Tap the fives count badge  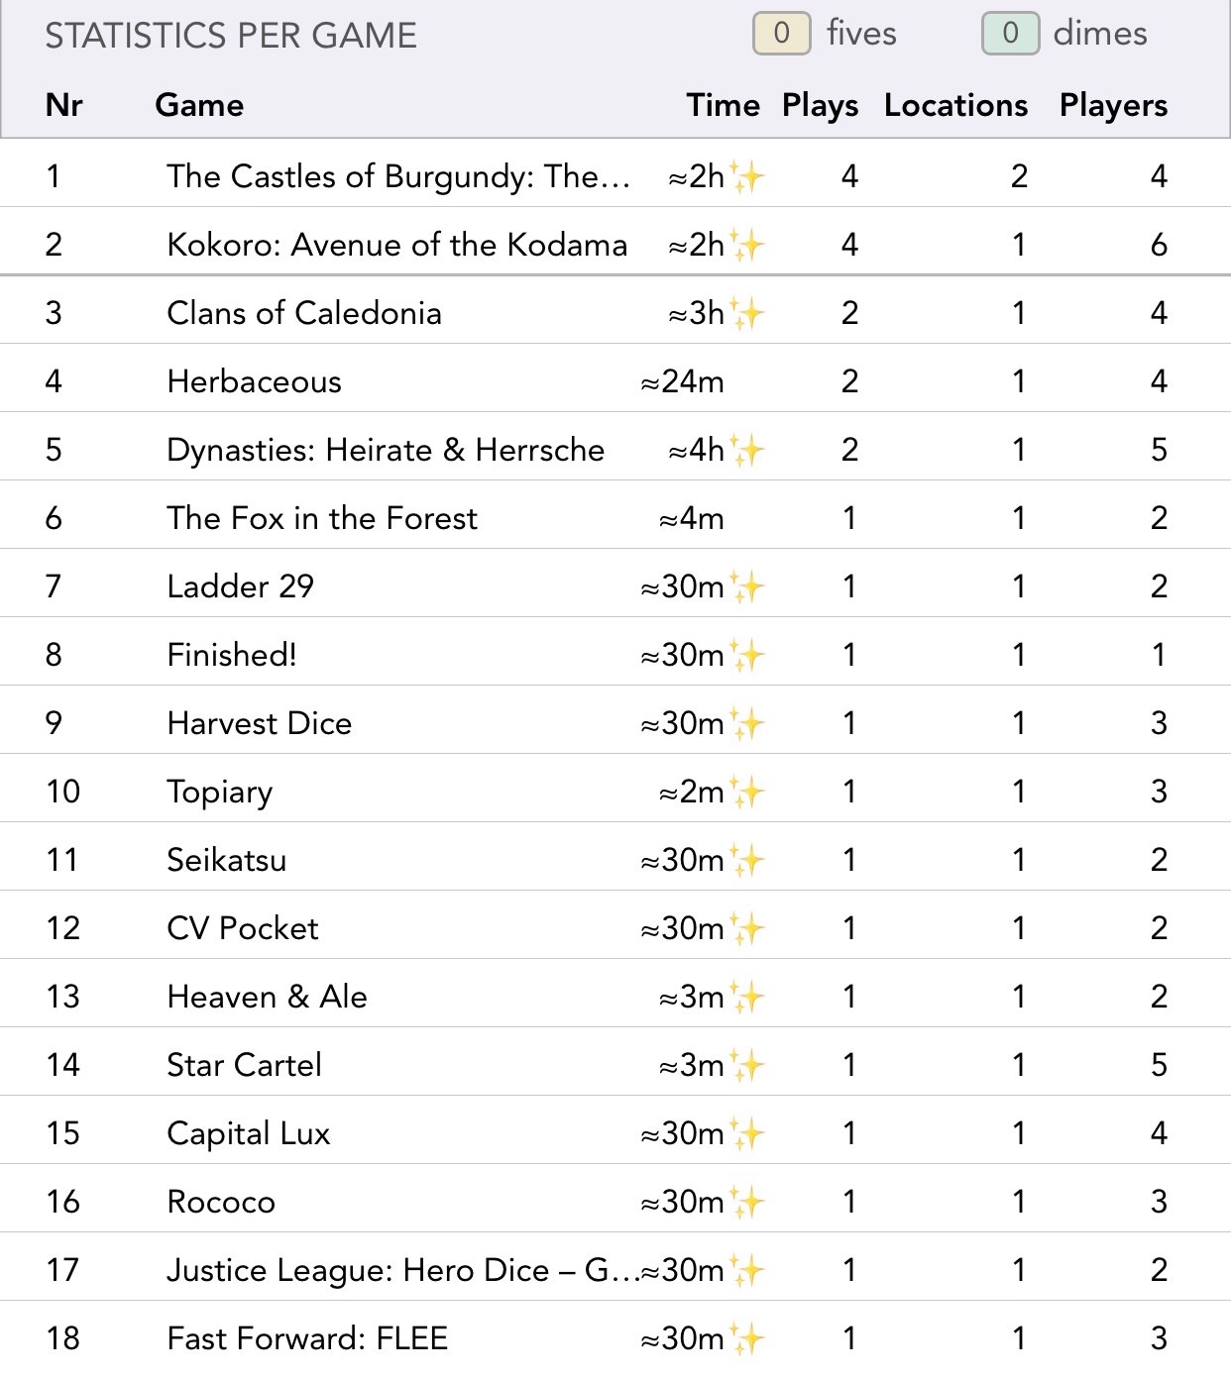tap(781, 34)
